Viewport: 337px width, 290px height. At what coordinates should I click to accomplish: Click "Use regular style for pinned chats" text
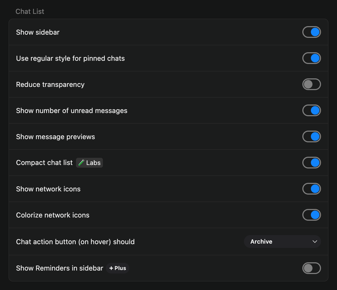[x=70, y=58]
